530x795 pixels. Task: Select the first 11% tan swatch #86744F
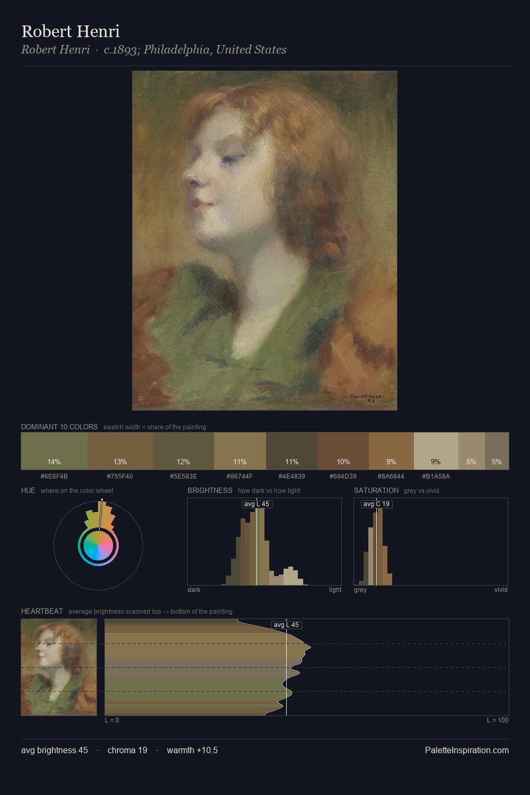pos(240,451)
